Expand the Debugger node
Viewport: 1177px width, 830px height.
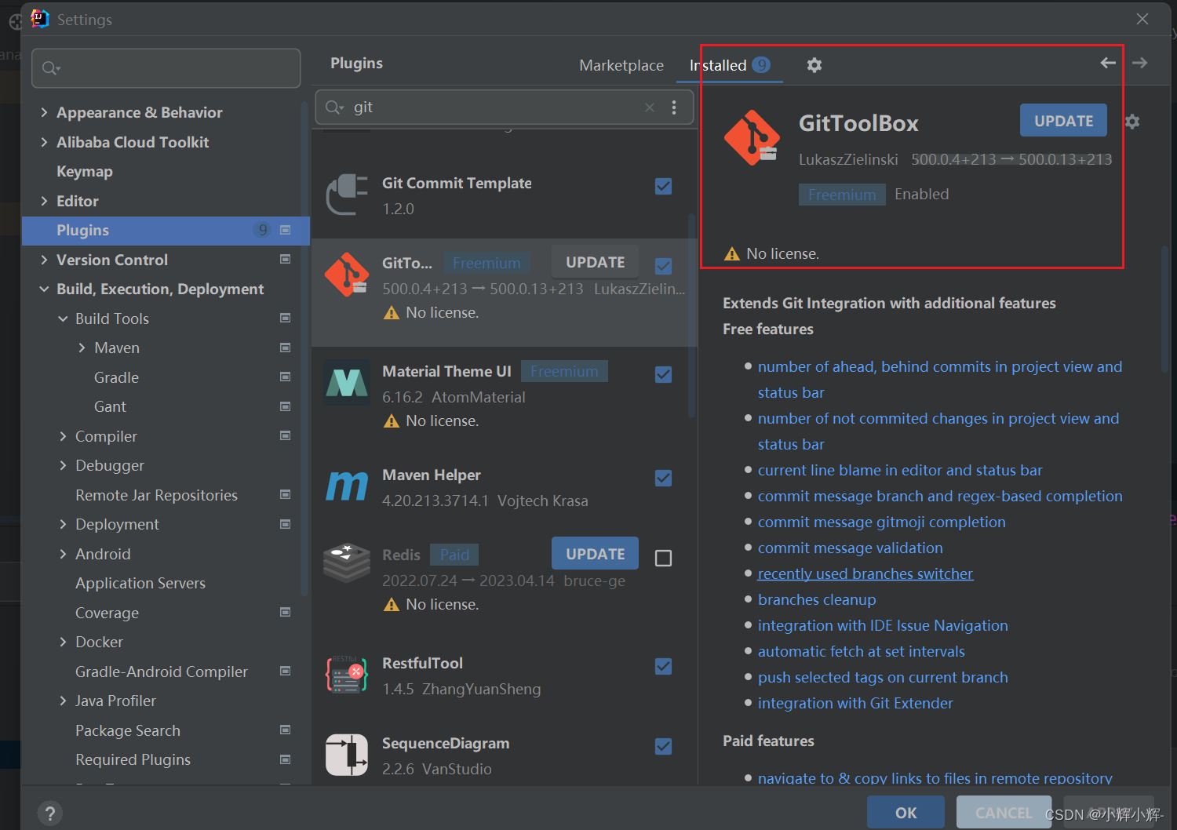point(63,465)
